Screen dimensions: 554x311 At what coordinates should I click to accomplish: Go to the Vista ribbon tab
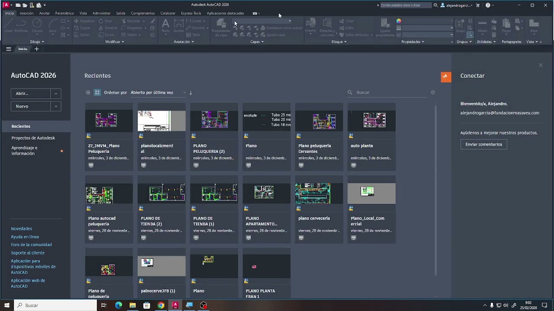[83, 13]
